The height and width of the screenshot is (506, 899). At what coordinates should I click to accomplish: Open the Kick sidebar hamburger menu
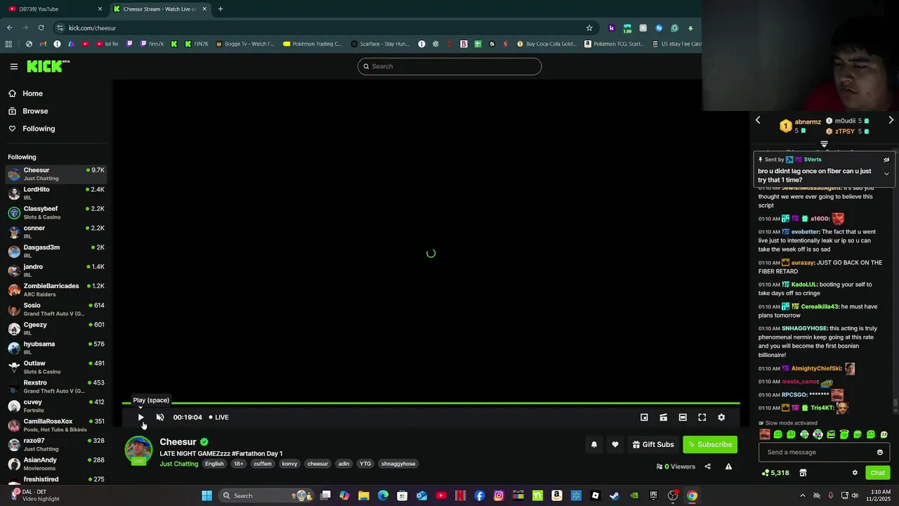[x=13, y=67]
